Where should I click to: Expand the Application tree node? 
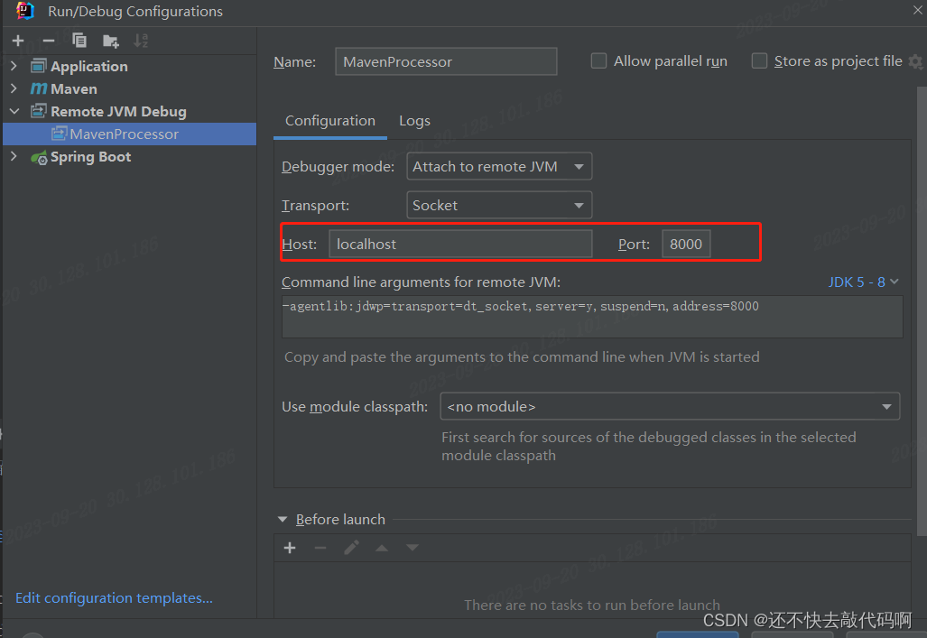14,66
